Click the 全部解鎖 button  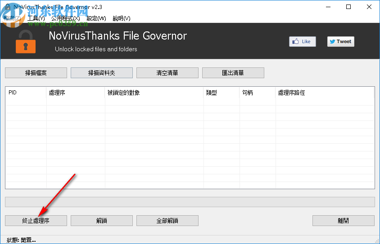[167, 221]
